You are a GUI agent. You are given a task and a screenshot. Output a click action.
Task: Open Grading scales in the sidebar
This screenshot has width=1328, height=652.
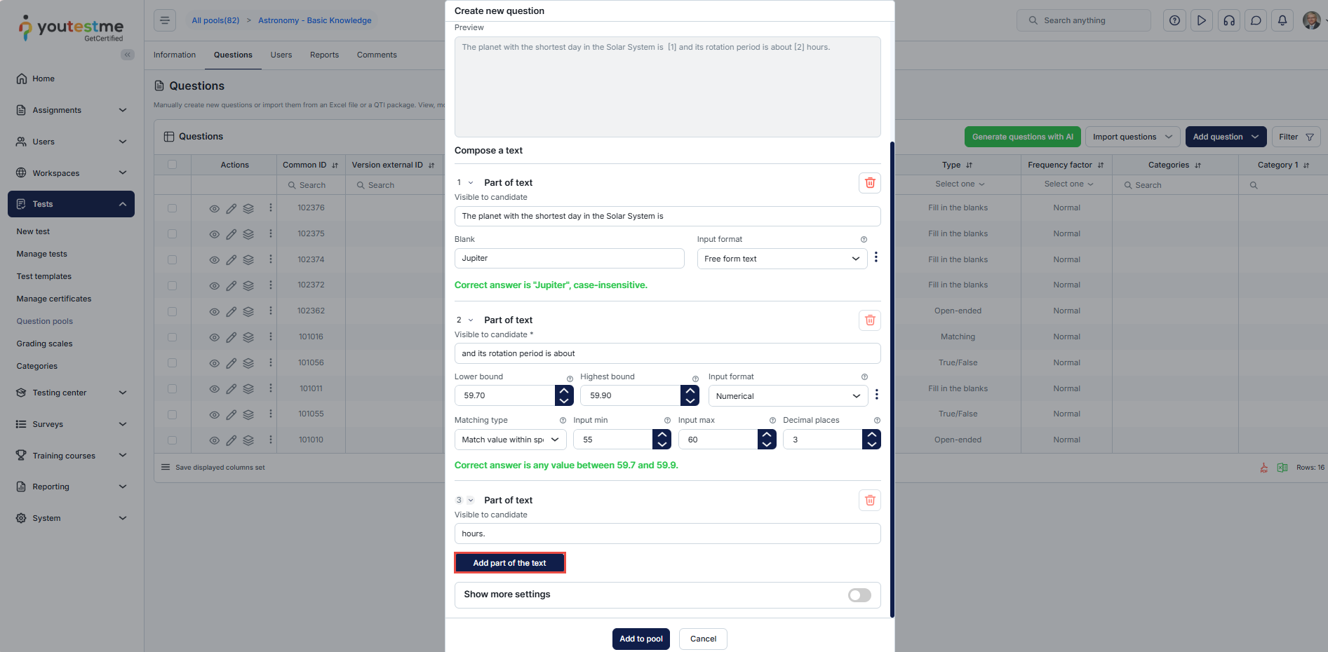tap(45, 344)
